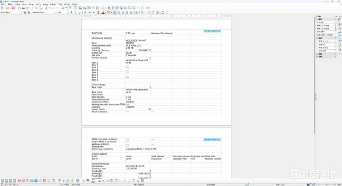Click the red Font Color swatch
Viewport: 342px width, 186px height.
coord(103,12)
